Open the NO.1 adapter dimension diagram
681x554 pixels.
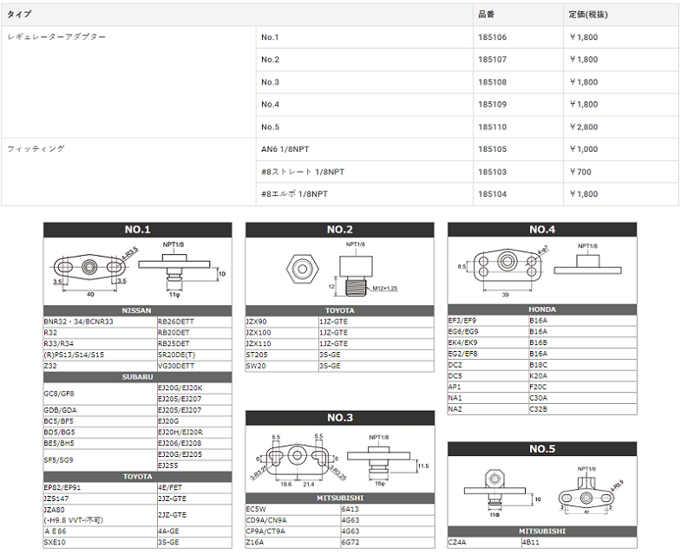(138, 270)
